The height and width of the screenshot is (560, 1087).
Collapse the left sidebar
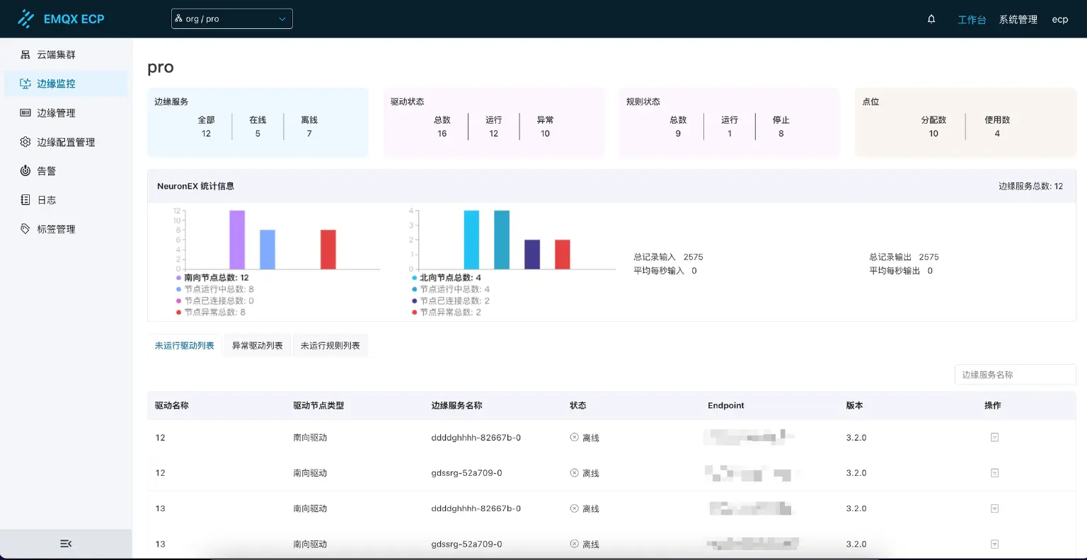66,543
